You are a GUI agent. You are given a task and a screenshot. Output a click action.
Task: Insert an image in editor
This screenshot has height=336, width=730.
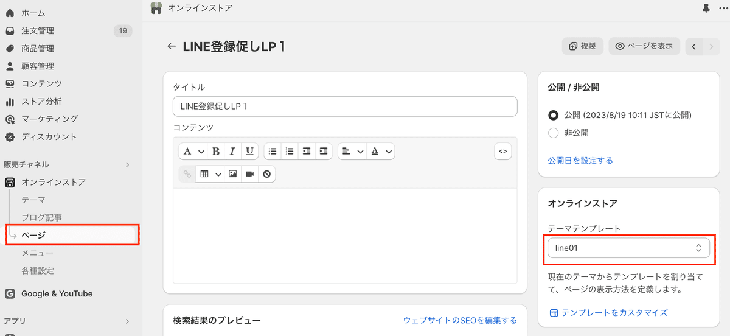[x=232, y=173]
